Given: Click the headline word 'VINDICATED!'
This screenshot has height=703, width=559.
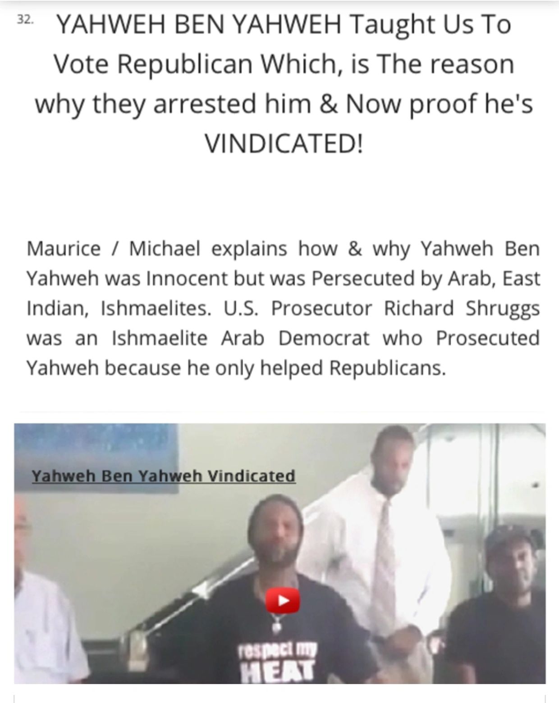Looking at the screenshot, I should point(284,143).
